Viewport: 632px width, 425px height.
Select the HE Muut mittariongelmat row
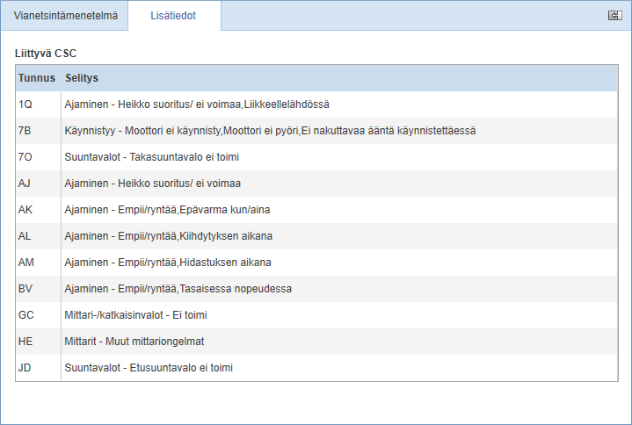click(316, 342)
